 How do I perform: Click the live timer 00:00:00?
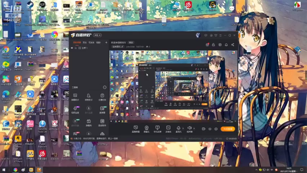click(231, 139)
